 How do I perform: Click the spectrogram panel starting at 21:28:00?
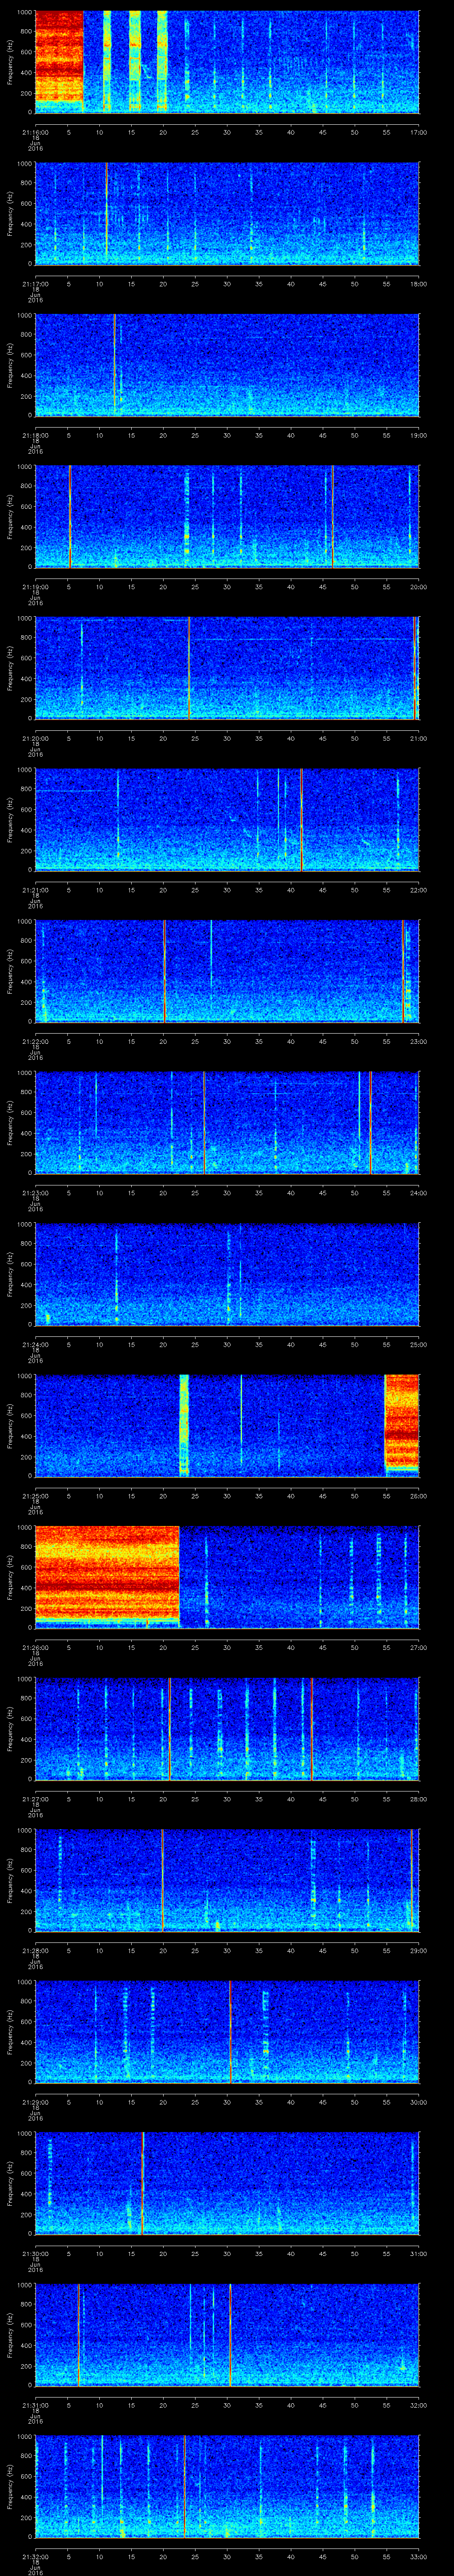227,1879
